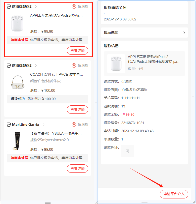The width and height of the screenshot is (196, 204).
Task: View details of YSULA refund (查看详情)
Action: [x=77, y=168]
